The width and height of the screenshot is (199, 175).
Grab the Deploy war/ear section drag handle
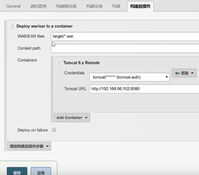[12, 26]
